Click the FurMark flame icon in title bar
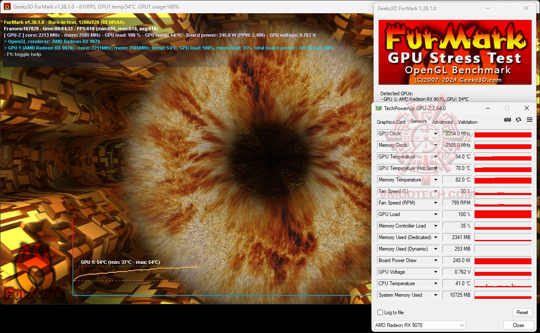The width and height of the screenshot is (540, 333). (x=7, y=6)
